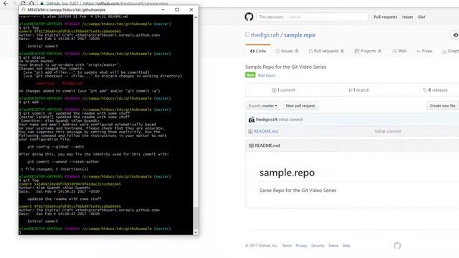Click the Add topics link
The width and height of the screenshot is (459, 258).
(266, 75)
